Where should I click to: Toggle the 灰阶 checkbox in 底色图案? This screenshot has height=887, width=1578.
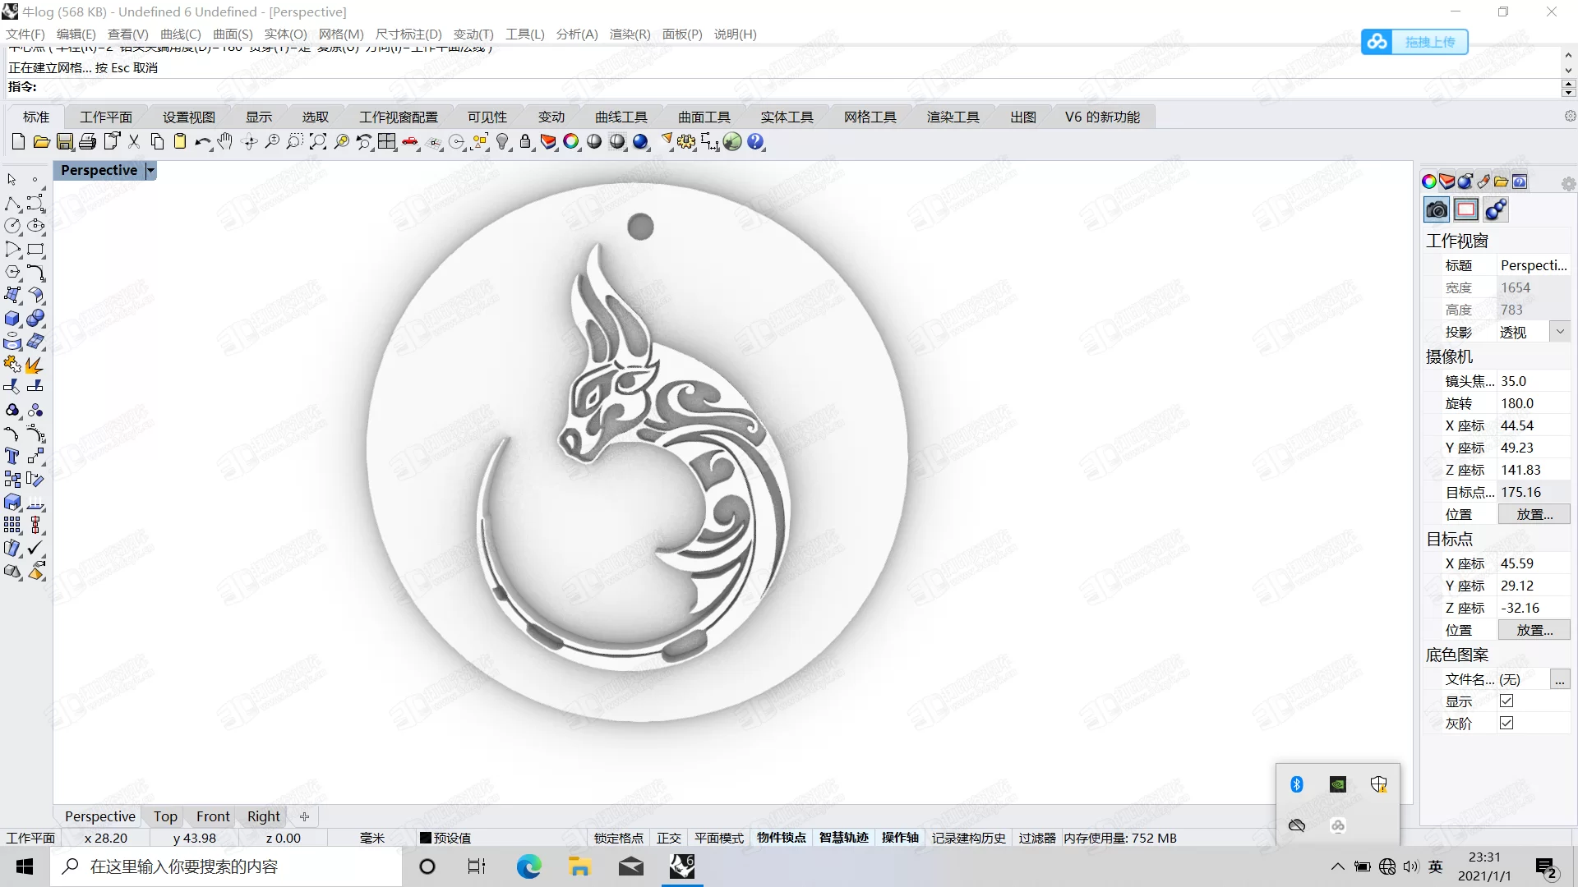pos(1506,721)
